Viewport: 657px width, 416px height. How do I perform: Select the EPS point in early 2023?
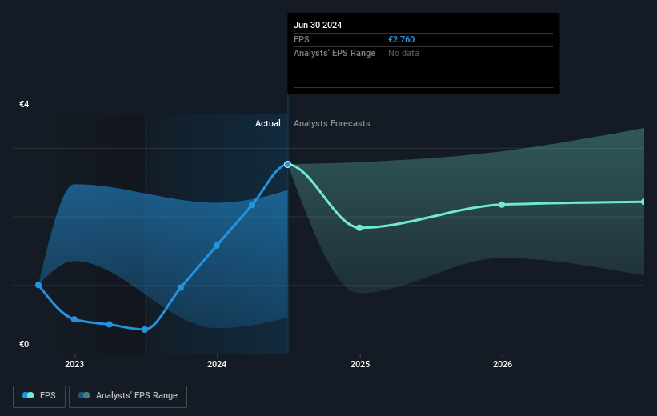click(x=110, y=325)
